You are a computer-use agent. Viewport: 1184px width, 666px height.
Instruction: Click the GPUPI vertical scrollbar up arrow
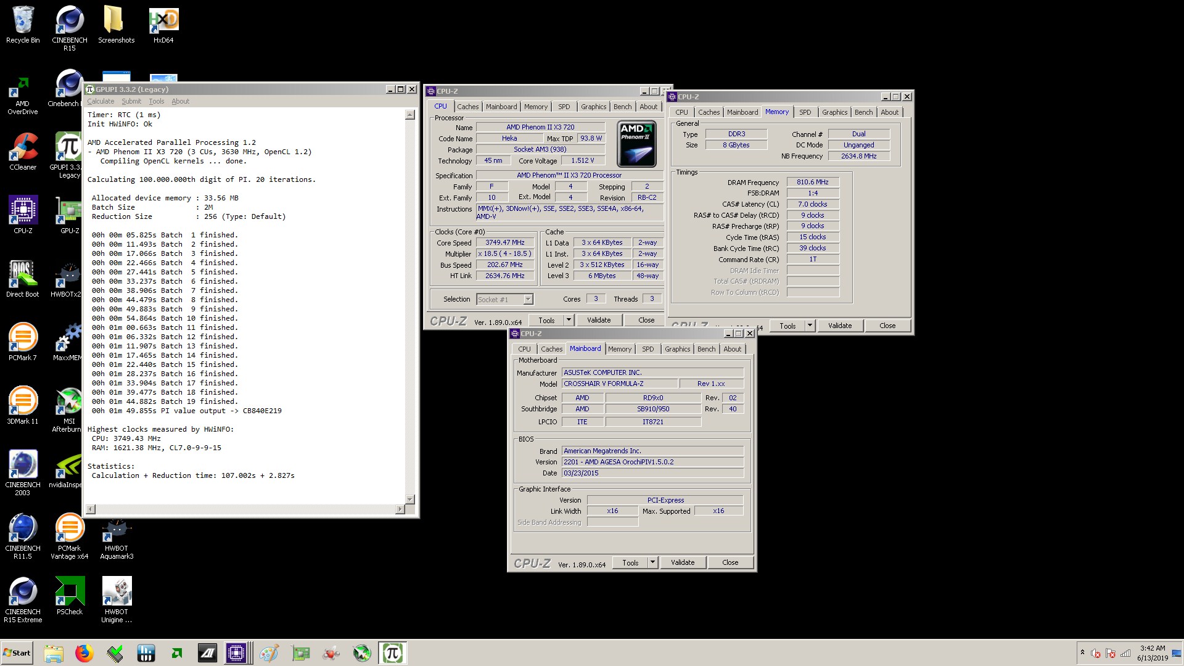pos(410,115)
